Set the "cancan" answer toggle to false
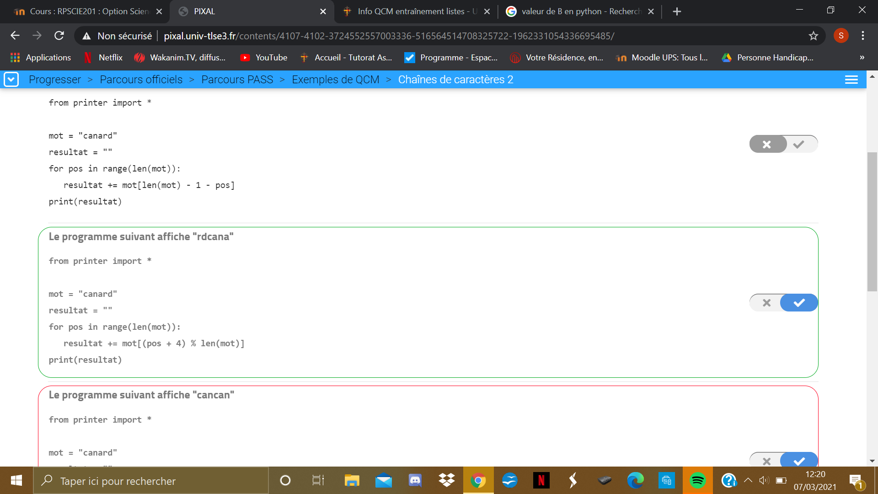Image resolution: width=878 pixels, height=494 pixels. pyautogui.click(x=767, y=461)
